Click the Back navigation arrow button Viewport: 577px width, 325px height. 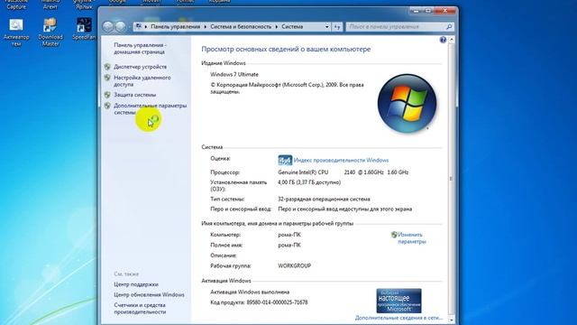[x=108, y=26]
